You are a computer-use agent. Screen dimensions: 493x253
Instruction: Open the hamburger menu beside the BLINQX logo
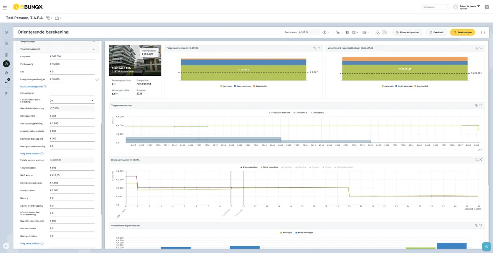[x=5, y=7]
